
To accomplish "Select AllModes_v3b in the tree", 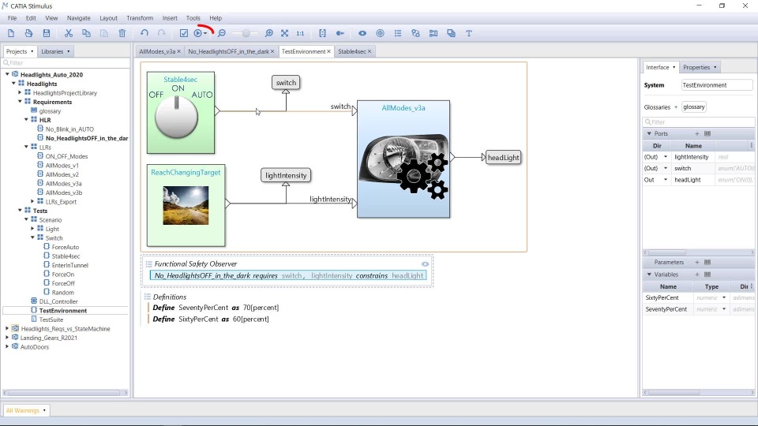I will (x=64, y=192).
